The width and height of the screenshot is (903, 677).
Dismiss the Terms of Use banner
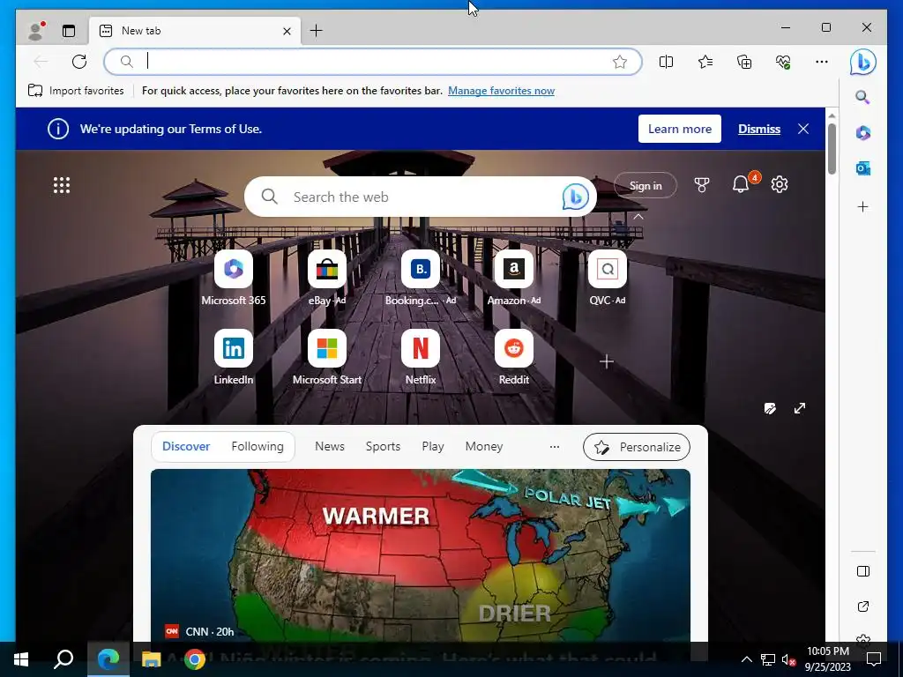click(759, 129)
